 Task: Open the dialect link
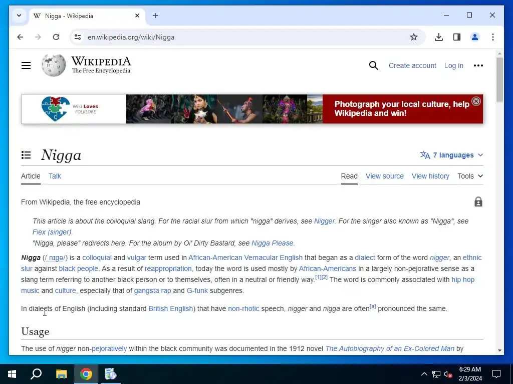(365, 257)
